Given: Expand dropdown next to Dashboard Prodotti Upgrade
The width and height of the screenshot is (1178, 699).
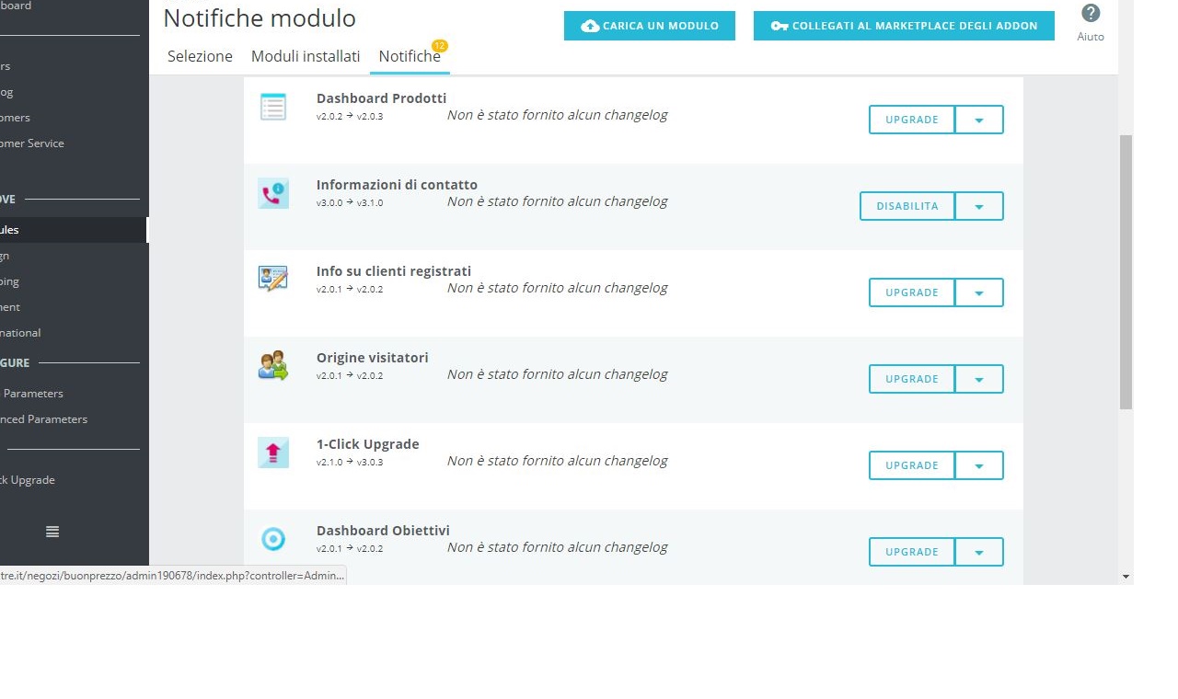Looking at the screenshot, I should point(979,120).
